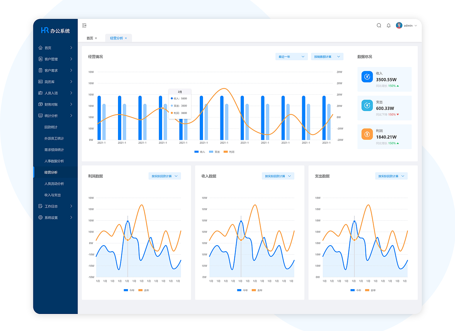Viewport: 455px width, 331px height.
Task: Click the admin user avatar
Action: coord(399,26)
